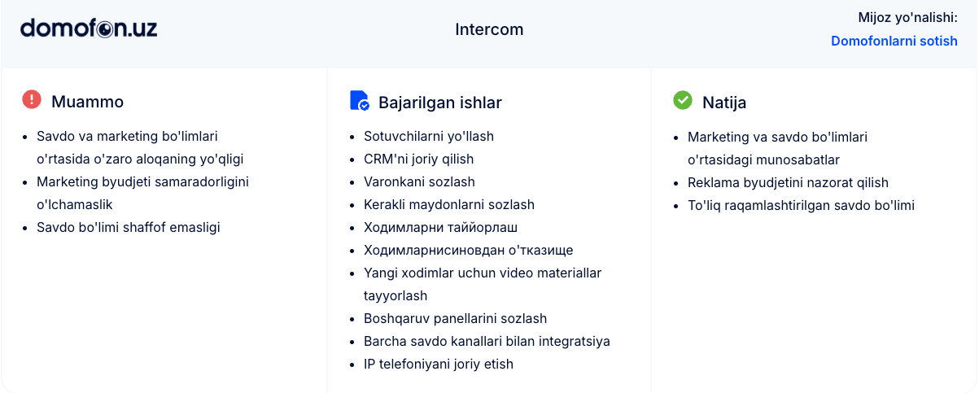Select IP telefoniyani joriy etish item
Screen dimensions: 979x393
[x=438, y=364]
